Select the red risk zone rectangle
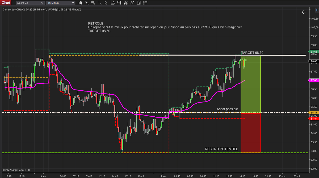319x178 pixels. click(250, 132)
